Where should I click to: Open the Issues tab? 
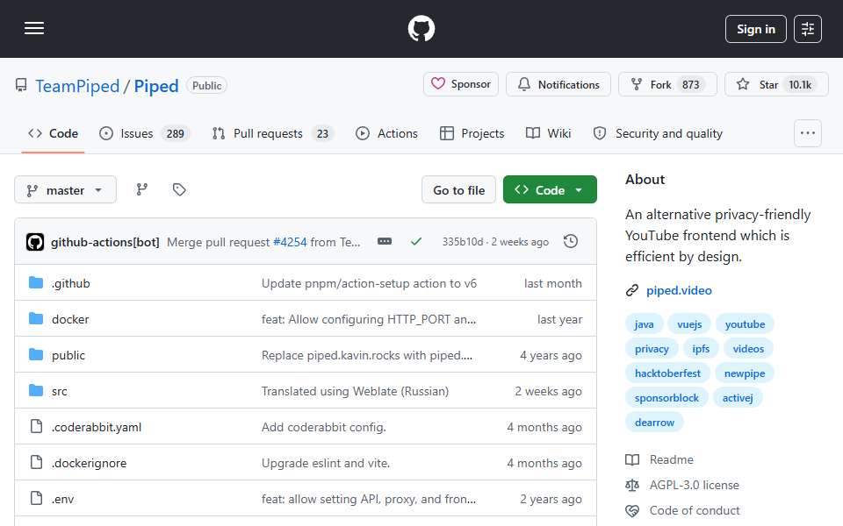[x=144, y=133]
